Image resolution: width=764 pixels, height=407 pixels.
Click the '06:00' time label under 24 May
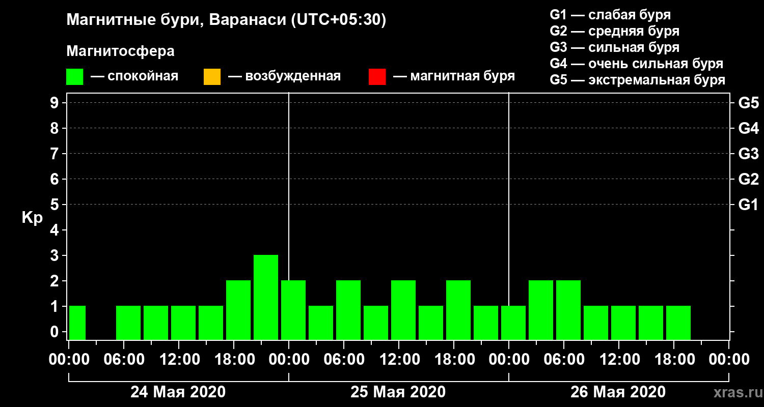[124, 359]
